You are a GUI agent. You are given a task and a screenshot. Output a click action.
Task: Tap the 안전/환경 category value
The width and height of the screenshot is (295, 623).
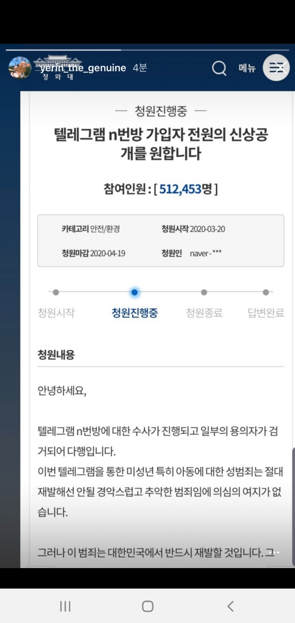coord(105,229)
